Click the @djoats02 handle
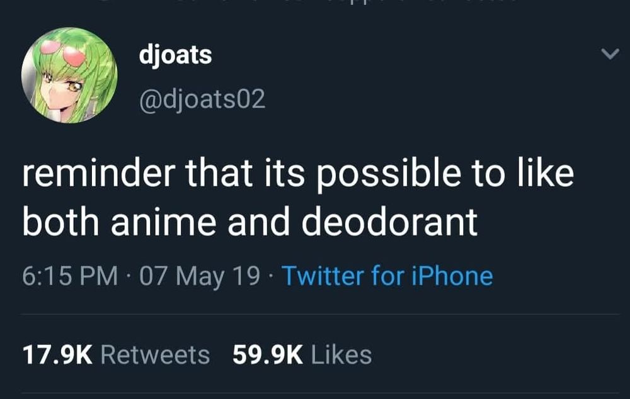The height and width of the screenshot is (399, 630). coord(202,99)
